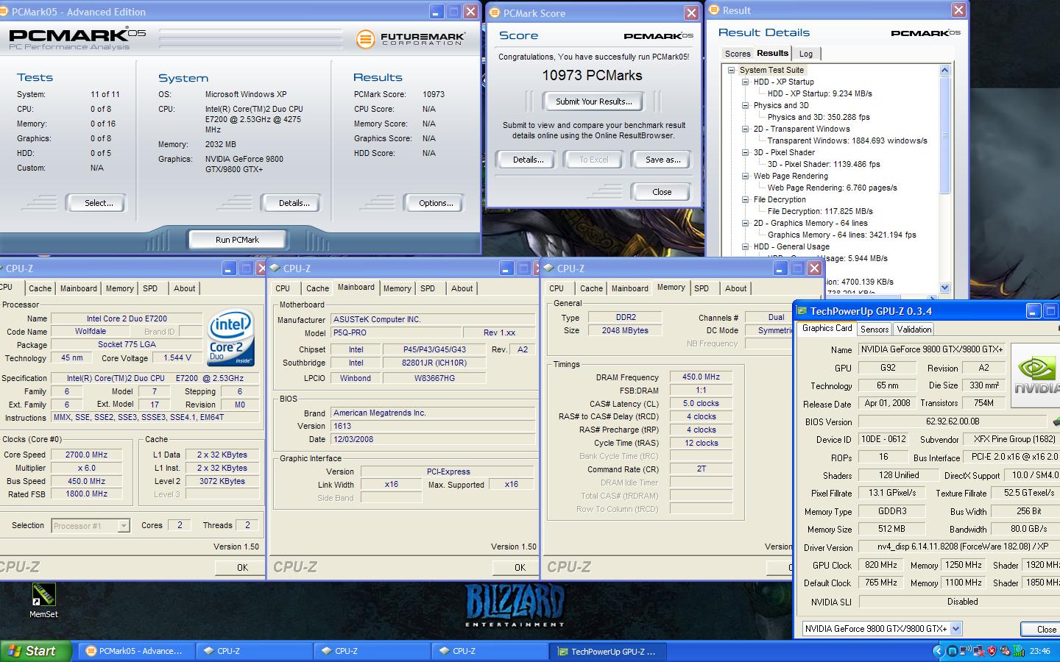Click the green signal bars tray icon
This screenshot has width=1060, height=662.
1019,651
